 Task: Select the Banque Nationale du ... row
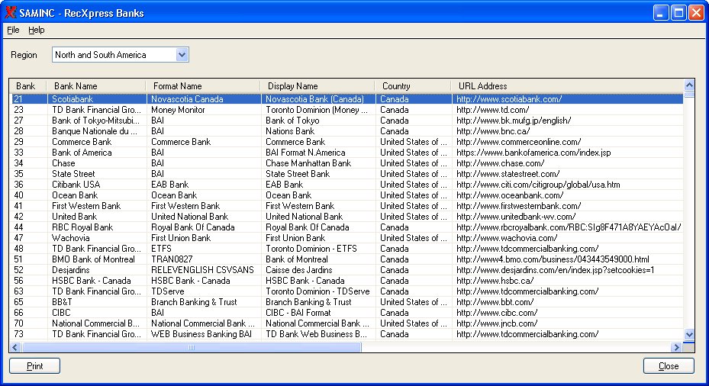tap(347, 131)
